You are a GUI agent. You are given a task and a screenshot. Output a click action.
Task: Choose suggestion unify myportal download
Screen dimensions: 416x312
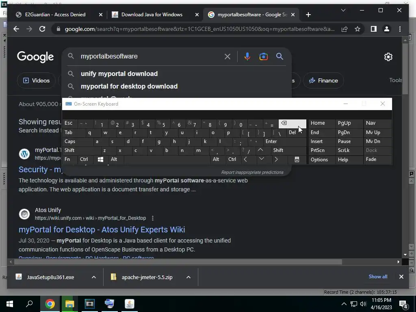(x=119, y=74)
